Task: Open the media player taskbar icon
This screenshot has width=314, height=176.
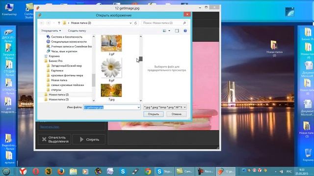Action: click(x=85, y=172)
